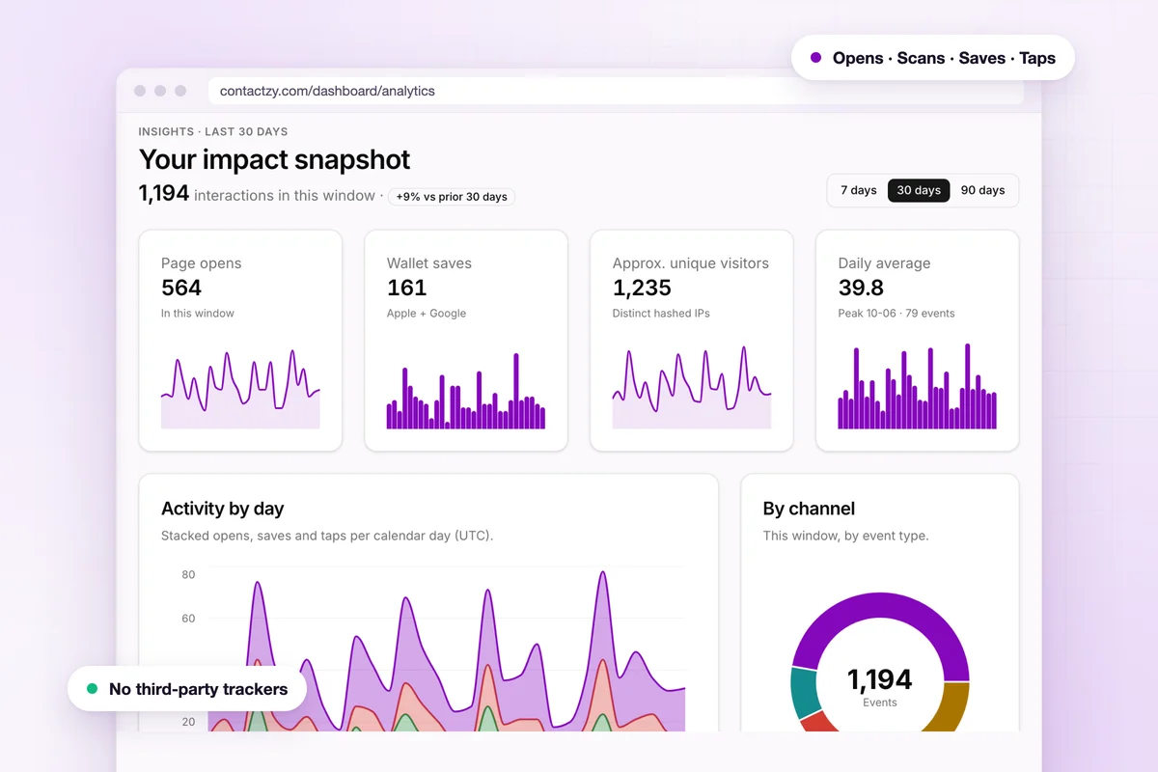Click 'This window, by event type.' text
The height and width of the screenshot is (772, 1158).
coord(845,536)
